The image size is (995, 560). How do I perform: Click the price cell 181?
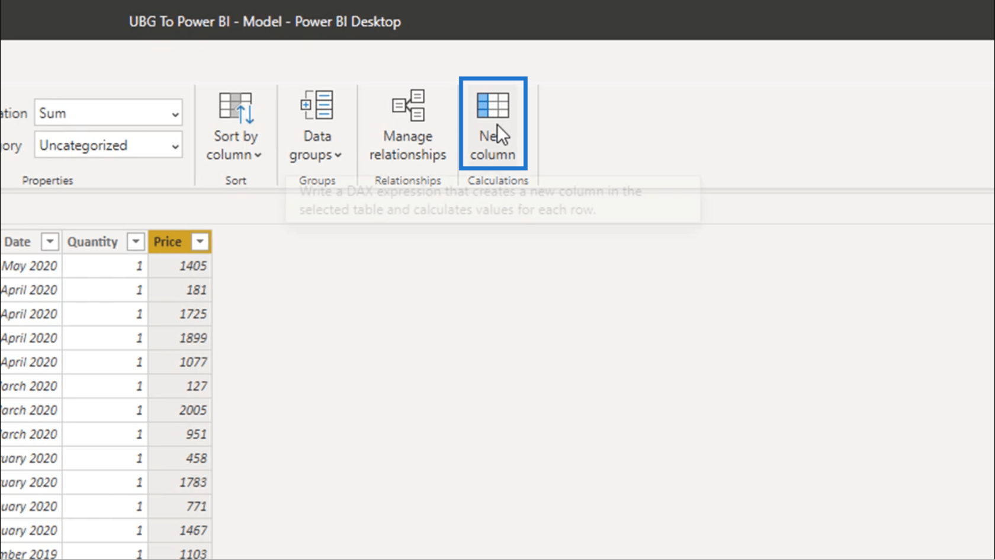point(180,290)
